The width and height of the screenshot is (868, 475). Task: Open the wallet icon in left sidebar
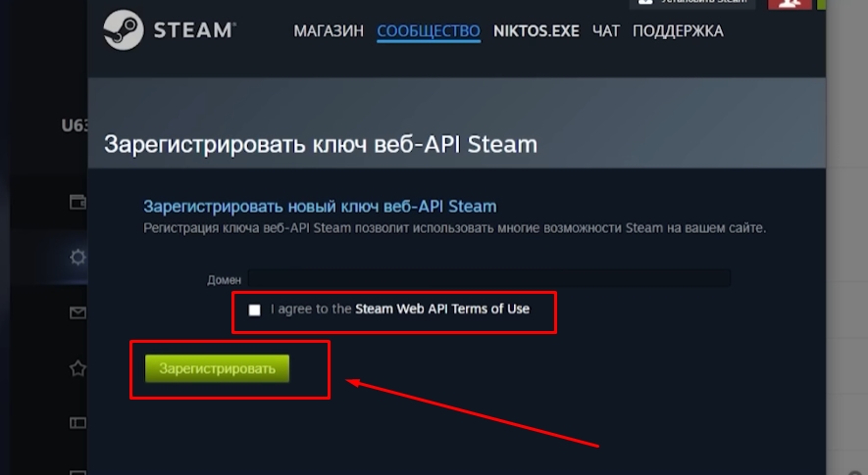point(78,202)
